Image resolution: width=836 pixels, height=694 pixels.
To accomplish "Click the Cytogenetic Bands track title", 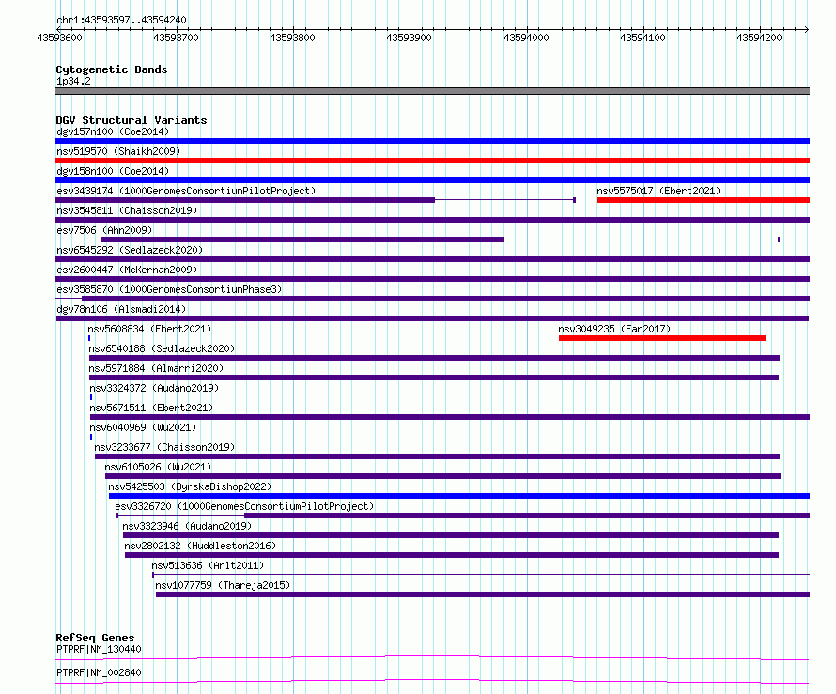I will [112, 69].
